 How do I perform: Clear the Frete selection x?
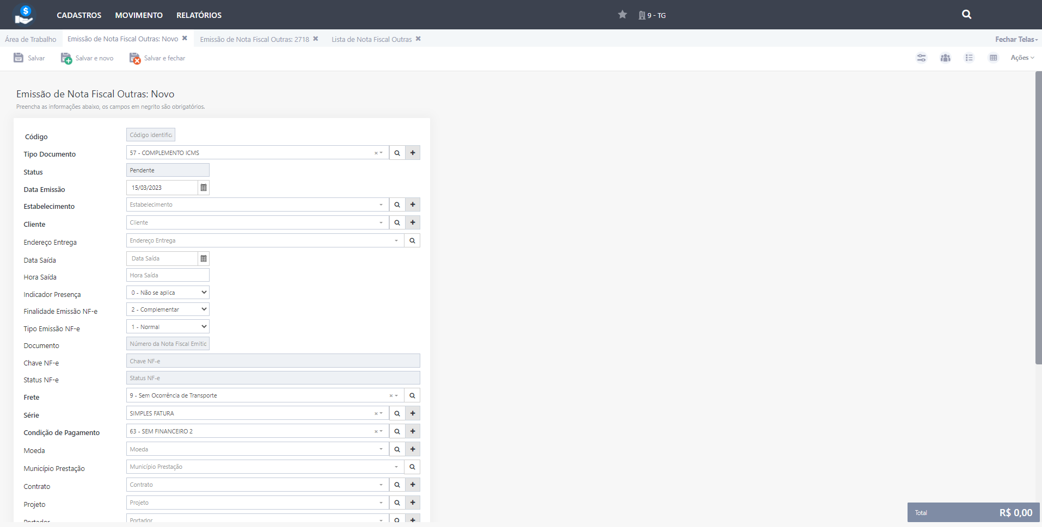(391, 396)
